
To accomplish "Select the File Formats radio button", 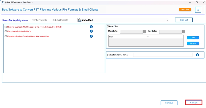I will pyautogui.click(x=33, y=20).
